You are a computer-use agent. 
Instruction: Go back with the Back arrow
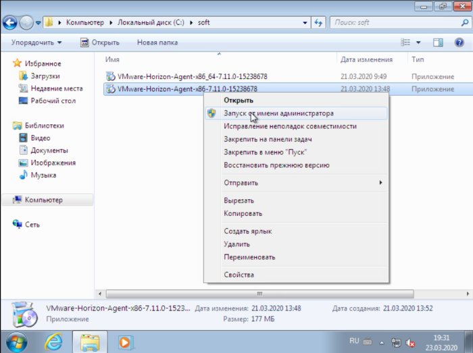click(x=10, y=22)
